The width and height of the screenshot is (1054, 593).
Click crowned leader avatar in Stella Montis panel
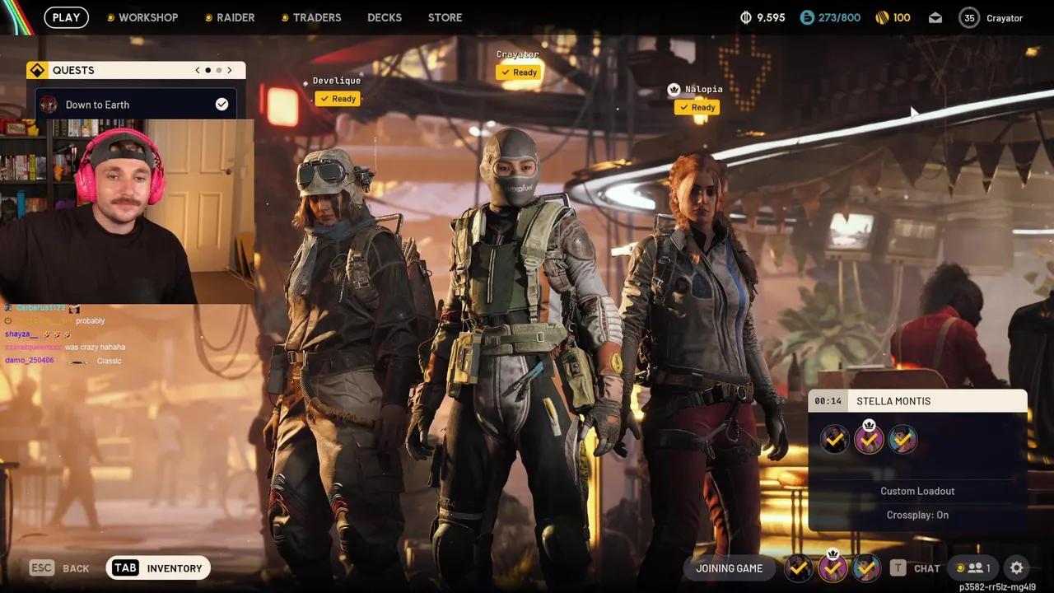868,438
